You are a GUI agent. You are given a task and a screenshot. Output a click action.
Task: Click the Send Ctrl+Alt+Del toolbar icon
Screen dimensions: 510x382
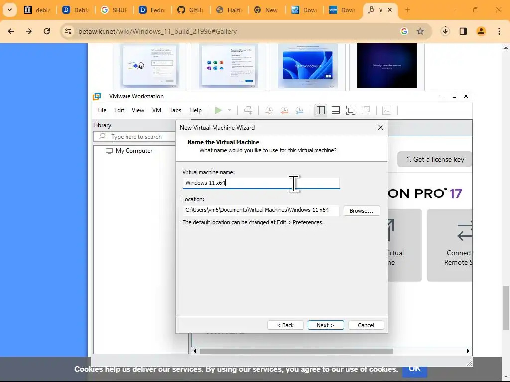click(248, 110)
